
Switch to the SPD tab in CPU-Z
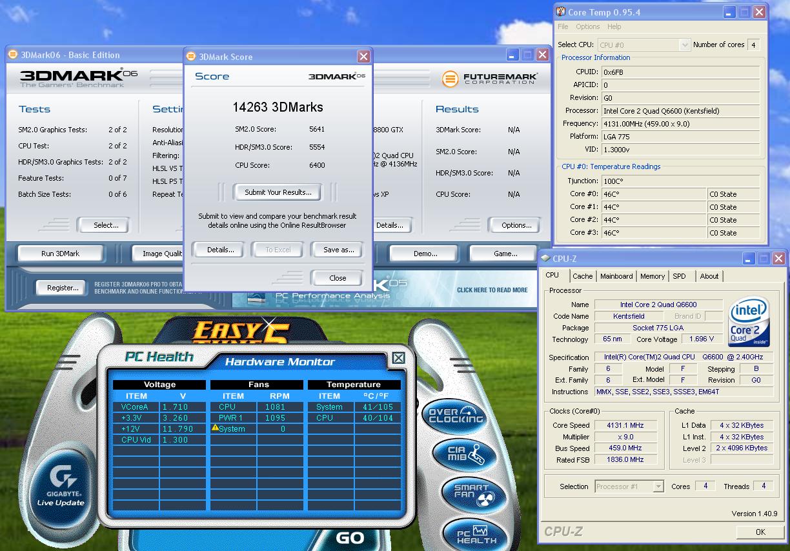[x=679, y=276]
